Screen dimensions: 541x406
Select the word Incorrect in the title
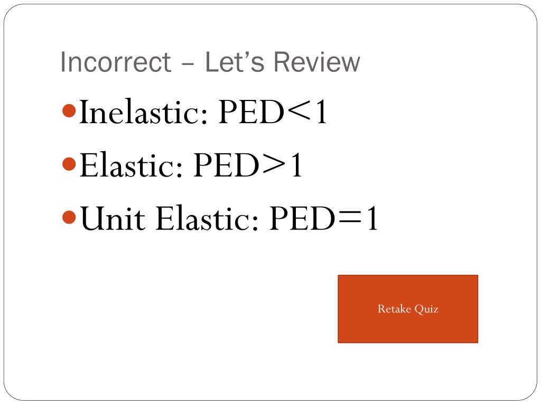[116, 62]
